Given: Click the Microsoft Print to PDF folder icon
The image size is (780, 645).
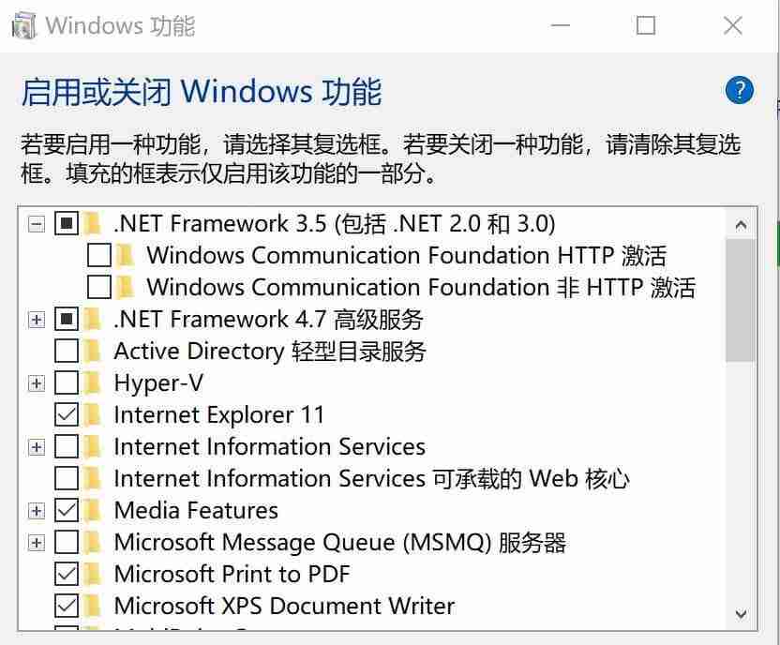Looking at the screenshot, I should pos(94,574).
